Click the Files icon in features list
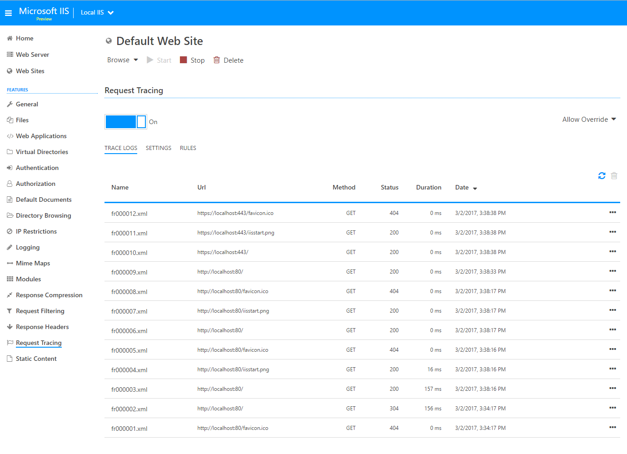 point(10,120)
